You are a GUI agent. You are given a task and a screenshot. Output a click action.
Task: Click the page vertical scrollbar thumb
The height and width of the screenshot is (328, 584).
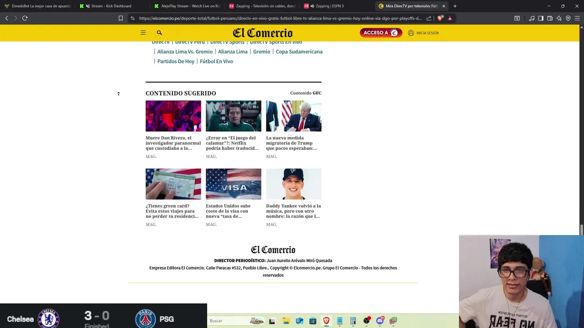[x=581, y=229]
